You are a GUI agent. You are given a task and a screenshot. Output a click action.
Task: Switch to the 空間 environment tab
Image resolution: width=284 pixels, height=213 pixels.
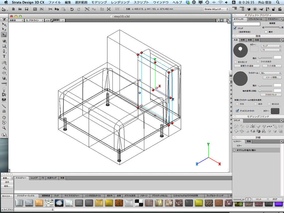(243, 40)
